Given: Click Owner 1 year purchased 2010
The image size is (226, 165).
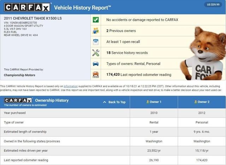Looking at the screenshot, I should point(154,113).
